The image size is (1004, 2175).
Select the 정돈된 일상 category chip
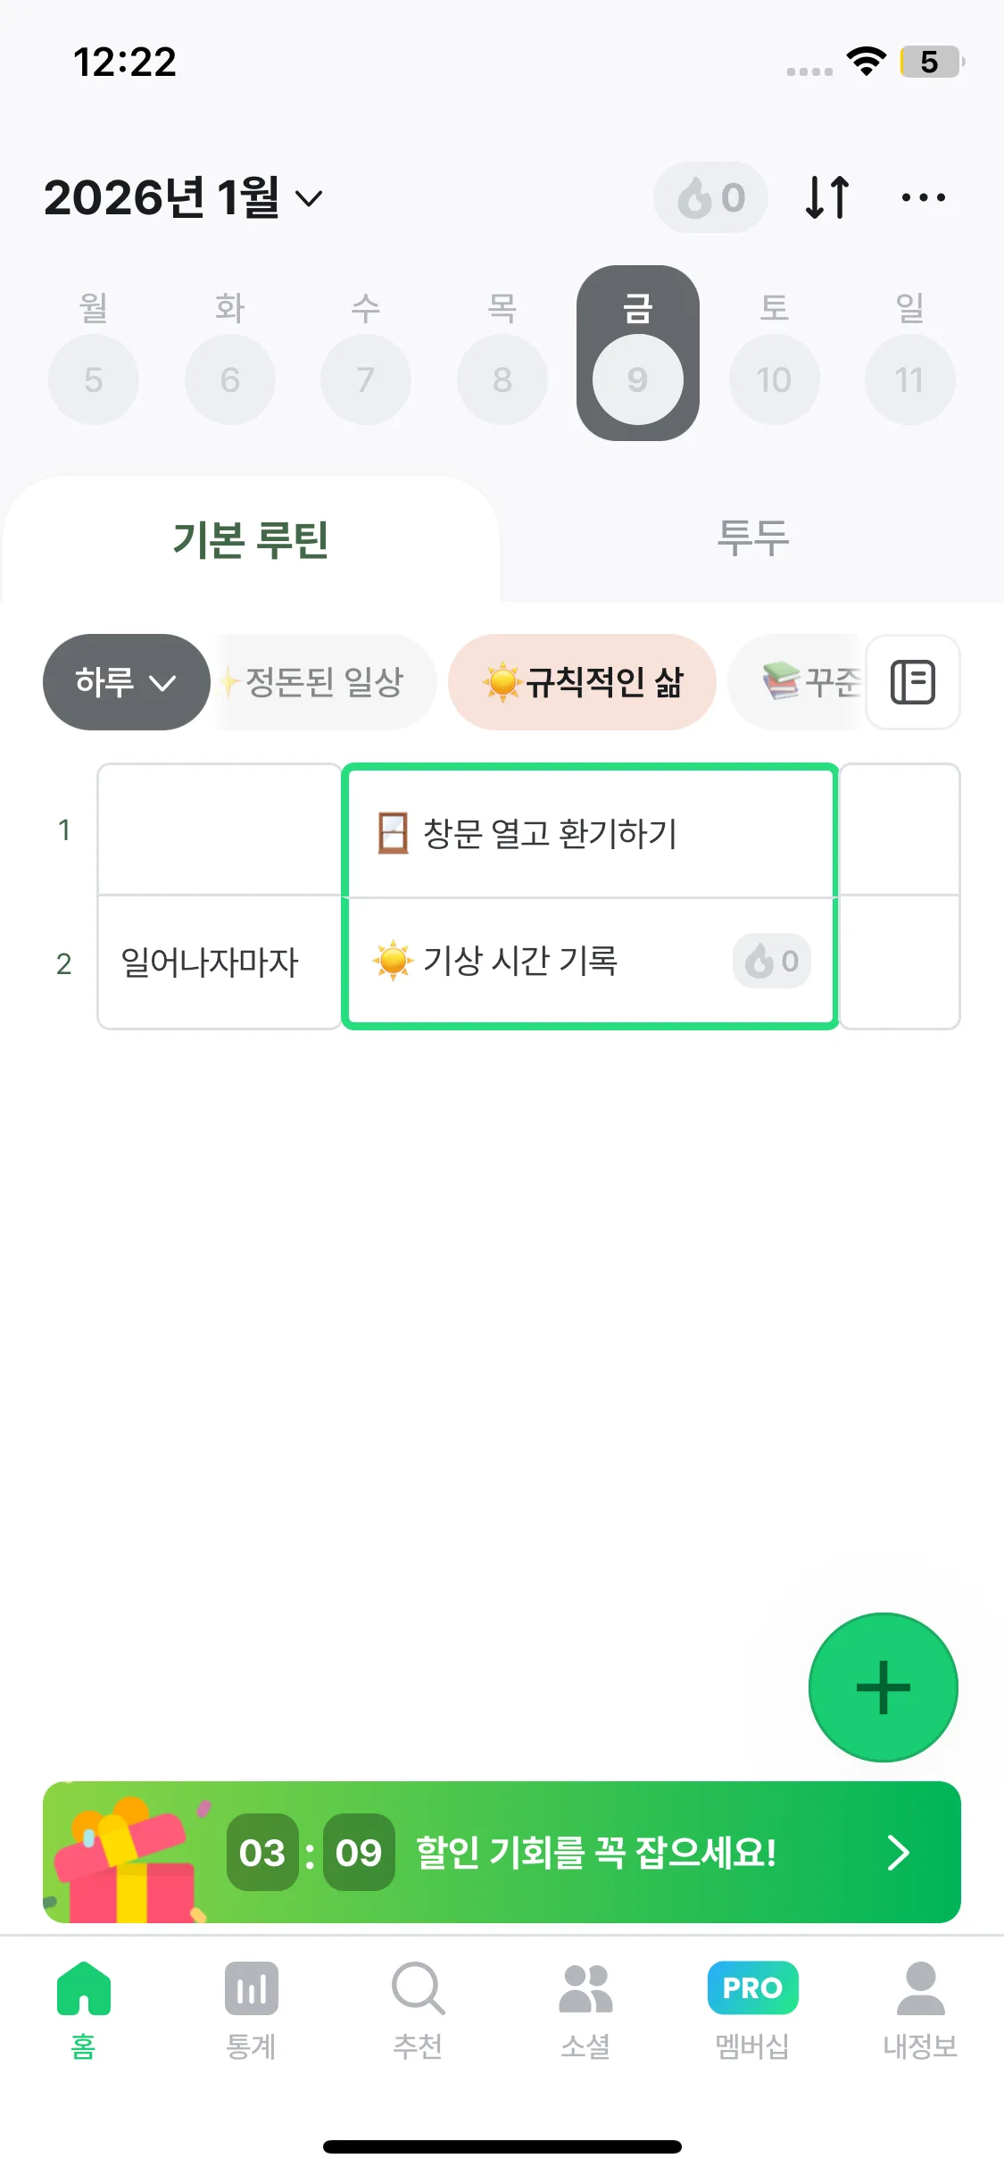click(323, 682)
